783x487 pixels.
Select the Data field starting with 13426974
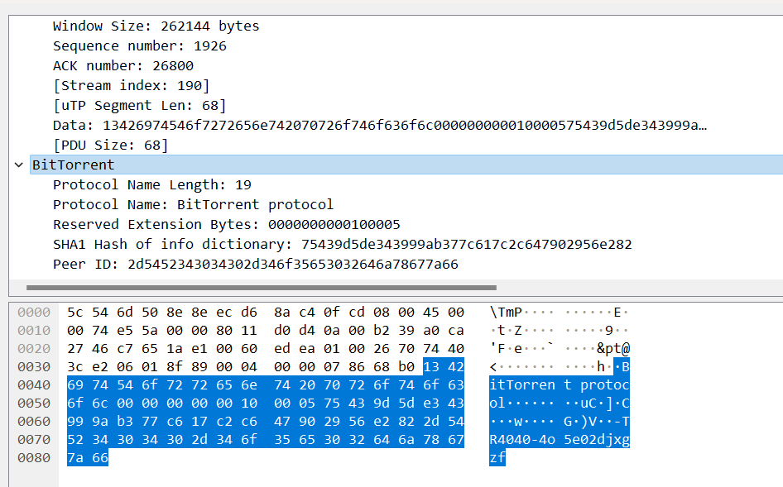click(x=380, y=125)
